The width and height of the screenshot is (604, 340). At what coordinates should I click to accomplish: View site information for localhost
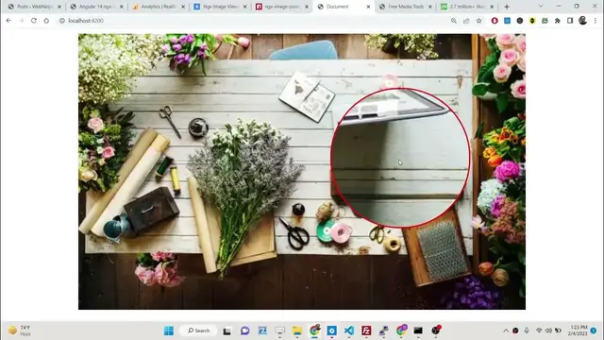62,21
